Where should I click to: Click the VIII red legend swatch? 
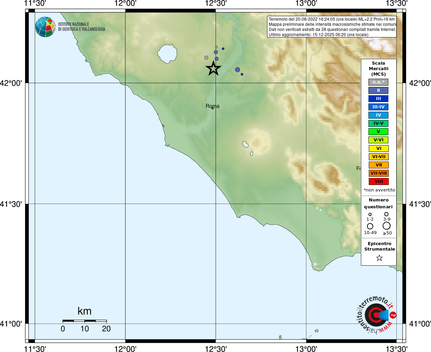pos(378,181)
